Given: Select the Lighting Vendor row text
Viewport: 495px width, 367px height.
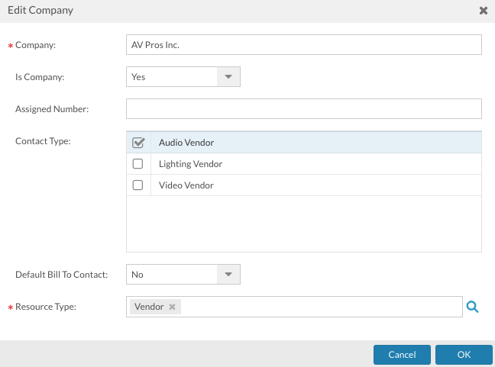Looking at the screenshot, I should point(190,164).
